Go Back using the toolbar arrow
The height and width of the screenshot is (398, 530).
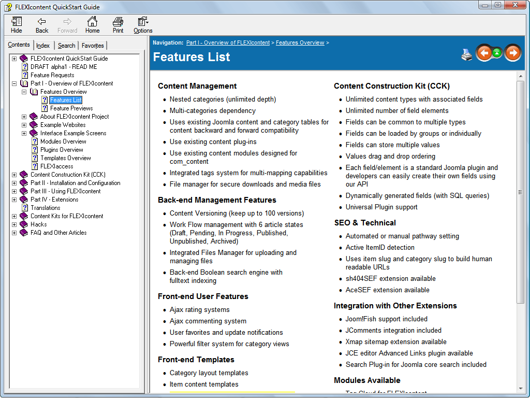click(x=41, y=25)
